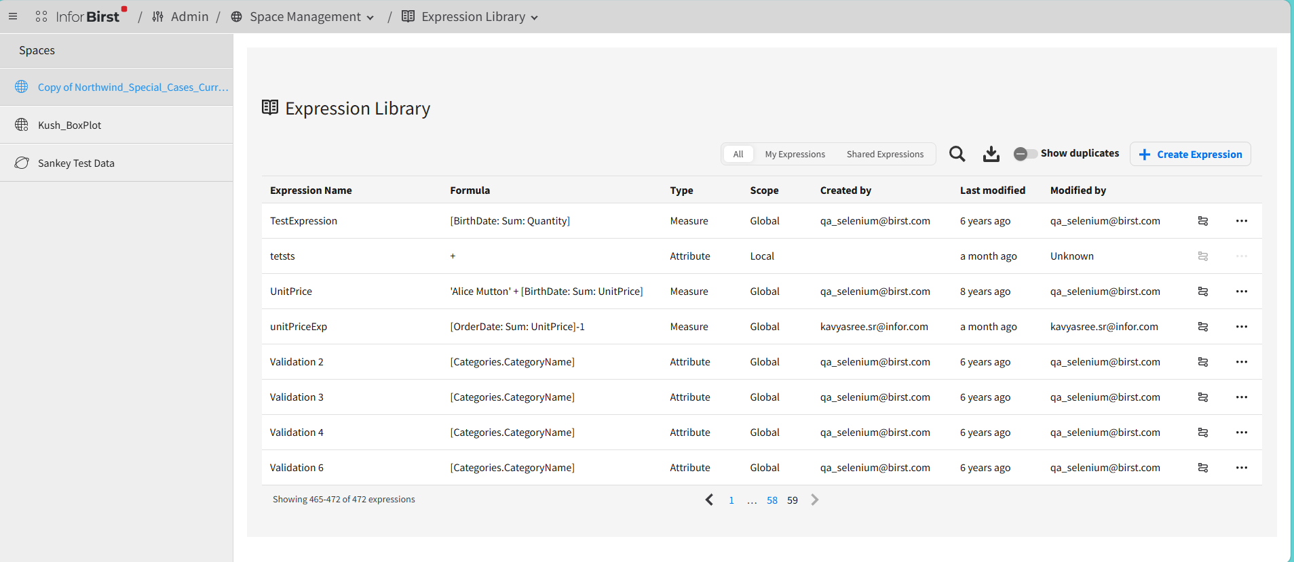The height and width of the screenshot is (562, 1294).
Task: Sort by Formula column header
Action: pyautogui.click(x=470, y=190)
